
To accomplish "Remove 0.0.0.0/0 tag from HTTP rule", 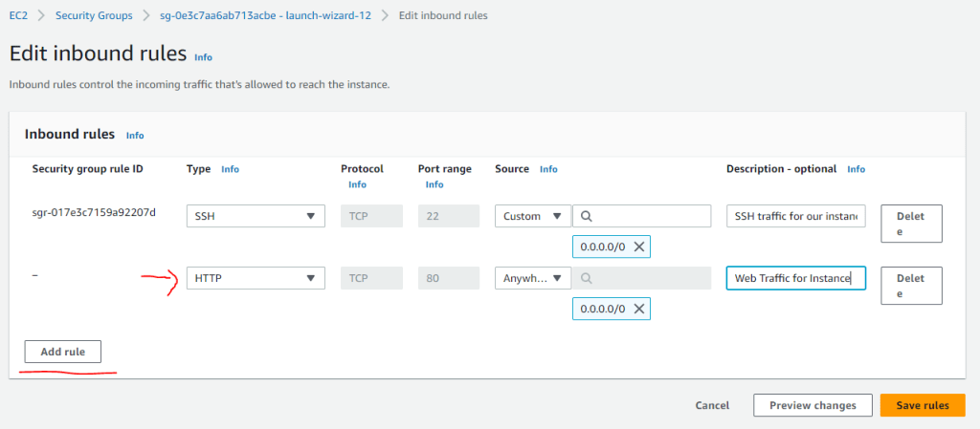I will [638, 309].
